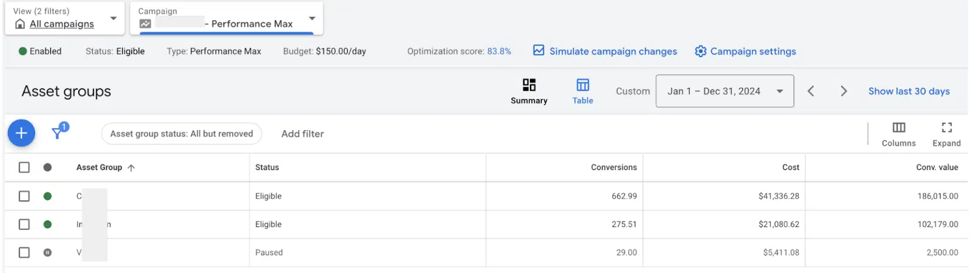Click the $41,336.28 cost cell
Image resolution: width=969 pixels, height=273 pixels.
click(779, 196)
